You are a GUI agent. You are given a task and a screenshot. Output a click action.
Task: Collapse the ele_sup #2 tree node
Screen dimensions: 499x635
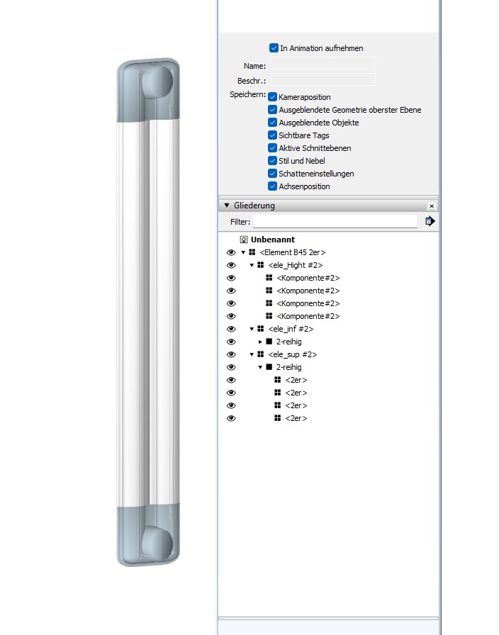[252, 354]
